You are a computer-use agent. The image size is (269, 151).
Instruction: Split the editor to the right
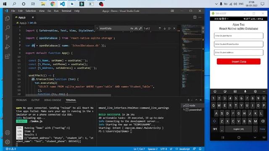pyautogui.click(x=195, y=17)
